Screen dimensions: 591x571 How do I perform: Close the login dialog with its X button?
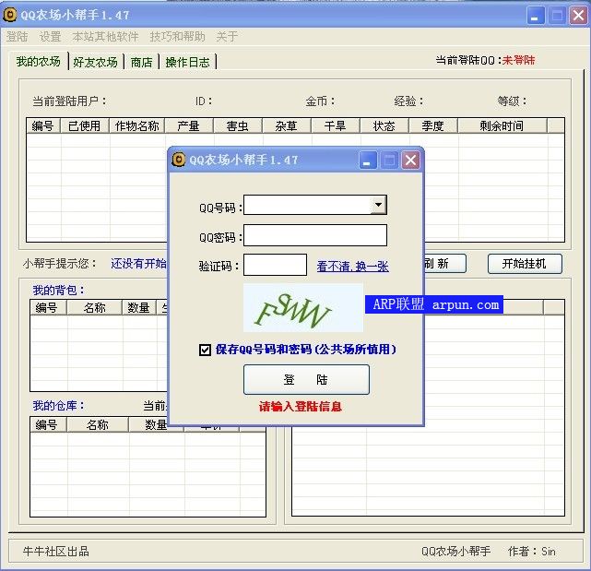(411, 161)
